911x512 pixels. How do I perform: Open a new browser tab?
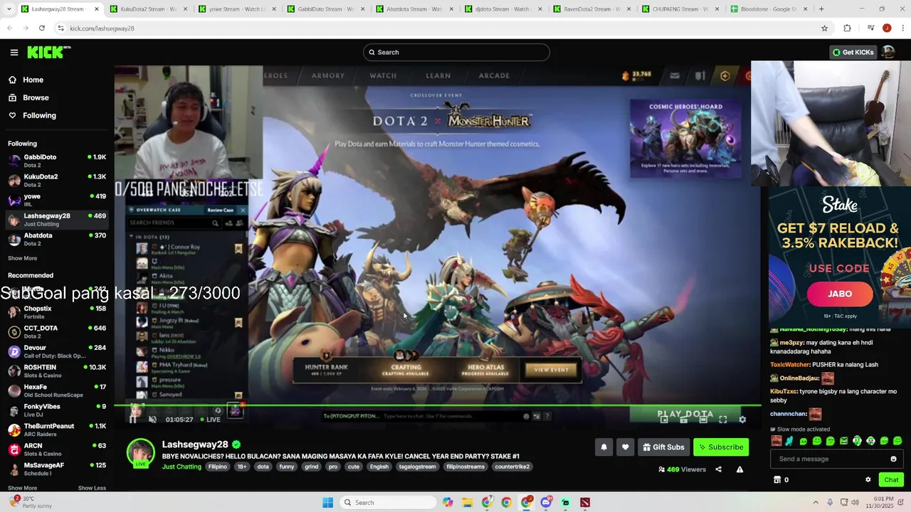click(x=821, y=9)
